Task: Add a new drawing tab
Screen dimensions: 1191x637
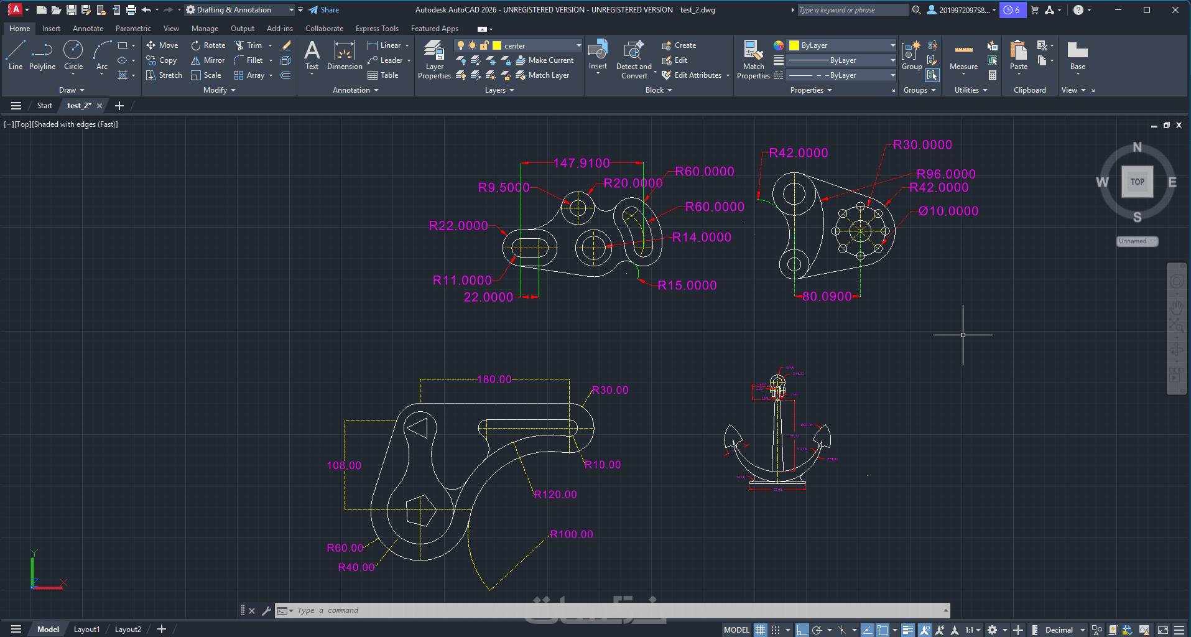Action: pyautogui.click(x=119, y=106)
